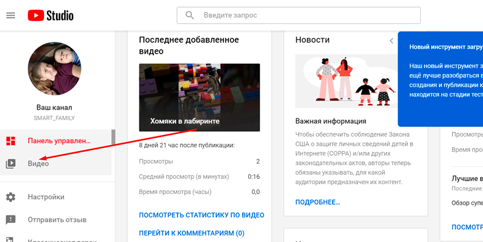Click the SMART_FAMILY channel name

click(54, 118)
